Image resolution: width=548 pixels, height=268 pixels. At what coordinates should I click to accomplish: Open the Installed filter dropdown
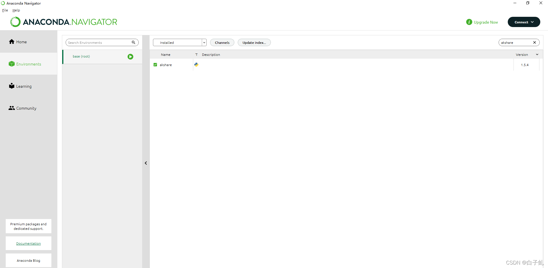pyautogui.click(x=180, y=42)
